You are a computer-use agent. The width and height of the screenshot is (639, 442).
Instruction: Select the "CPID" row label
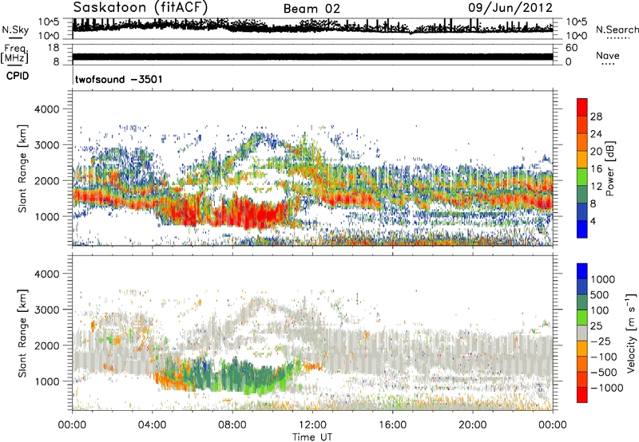pos(18,76)
